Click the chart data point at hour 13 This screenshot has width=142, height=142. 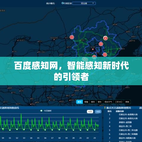click(24, 130)
